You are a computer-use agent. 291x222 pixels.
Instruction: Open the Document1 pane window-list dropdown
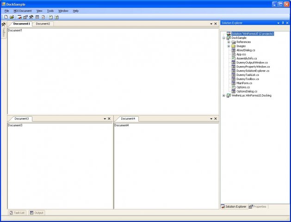pos(211,24)
